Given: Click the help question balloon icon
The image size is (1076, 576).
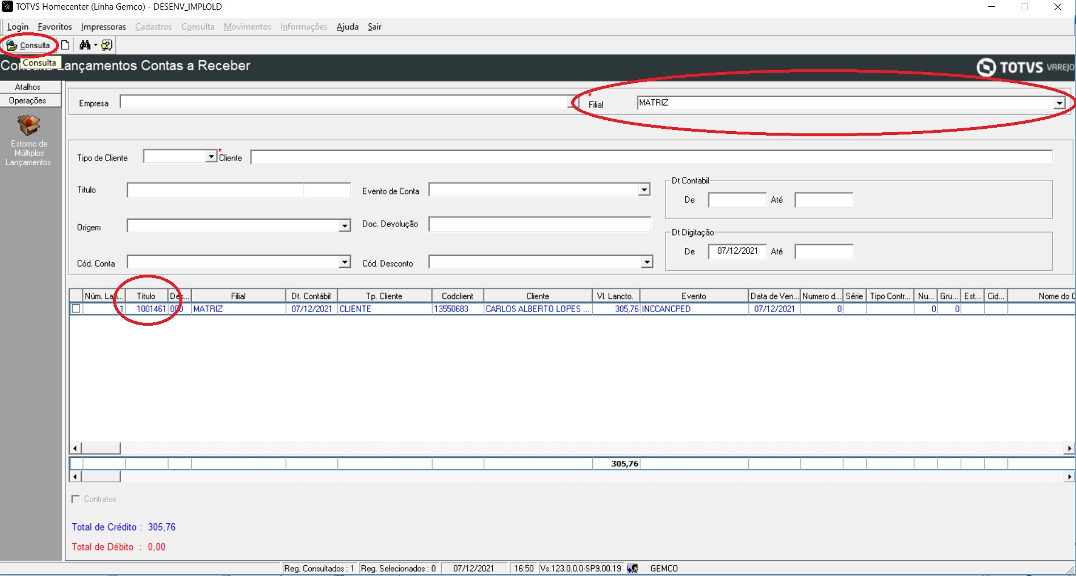Looking at the screenshot, I should (x=106, y=45).
